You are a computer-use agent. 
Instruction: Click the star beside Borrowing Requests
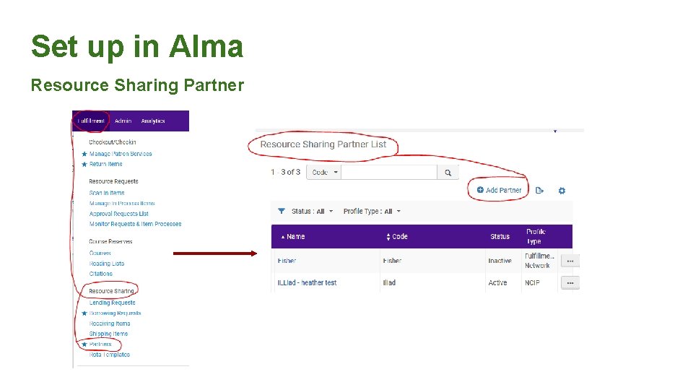(84, 313)
